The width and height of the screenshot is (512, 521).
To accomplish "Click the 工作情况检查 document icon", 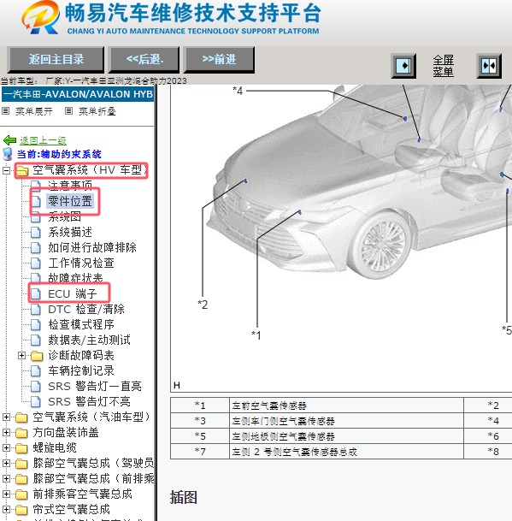I will (36, 263).
